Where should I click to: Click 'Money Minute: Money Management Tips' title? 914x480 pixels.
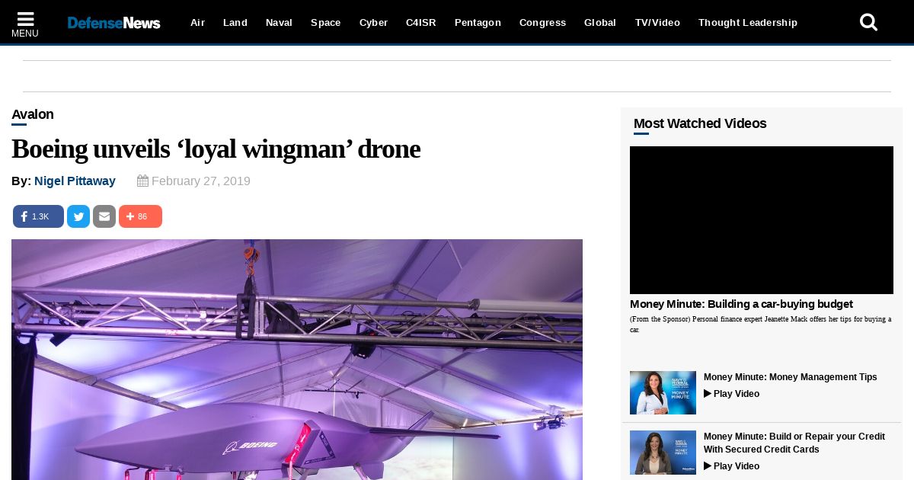(x=791, y=377)
